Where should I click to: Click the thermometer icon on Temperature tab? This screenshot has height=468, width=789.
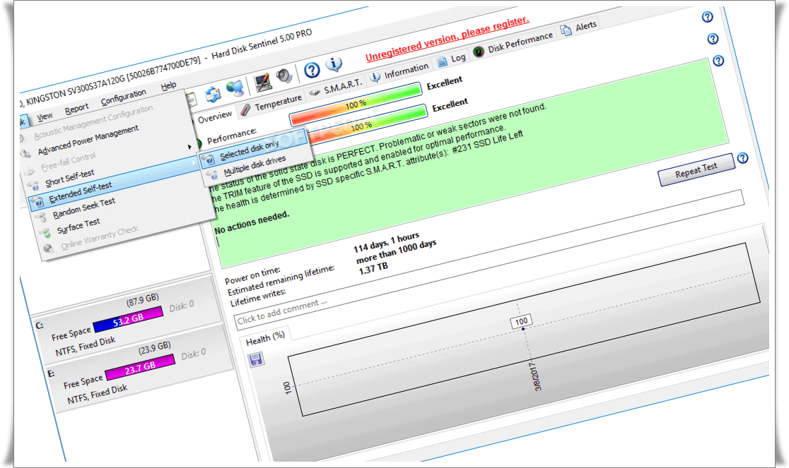tap(246, 109)
